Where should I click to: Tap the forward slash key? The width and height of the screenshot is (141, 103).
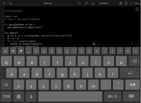[112, 51]
